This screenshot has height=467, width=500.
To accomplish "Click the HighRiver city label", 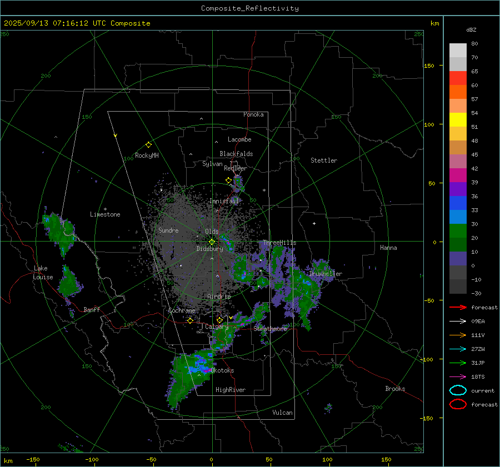I will [231, 390].
